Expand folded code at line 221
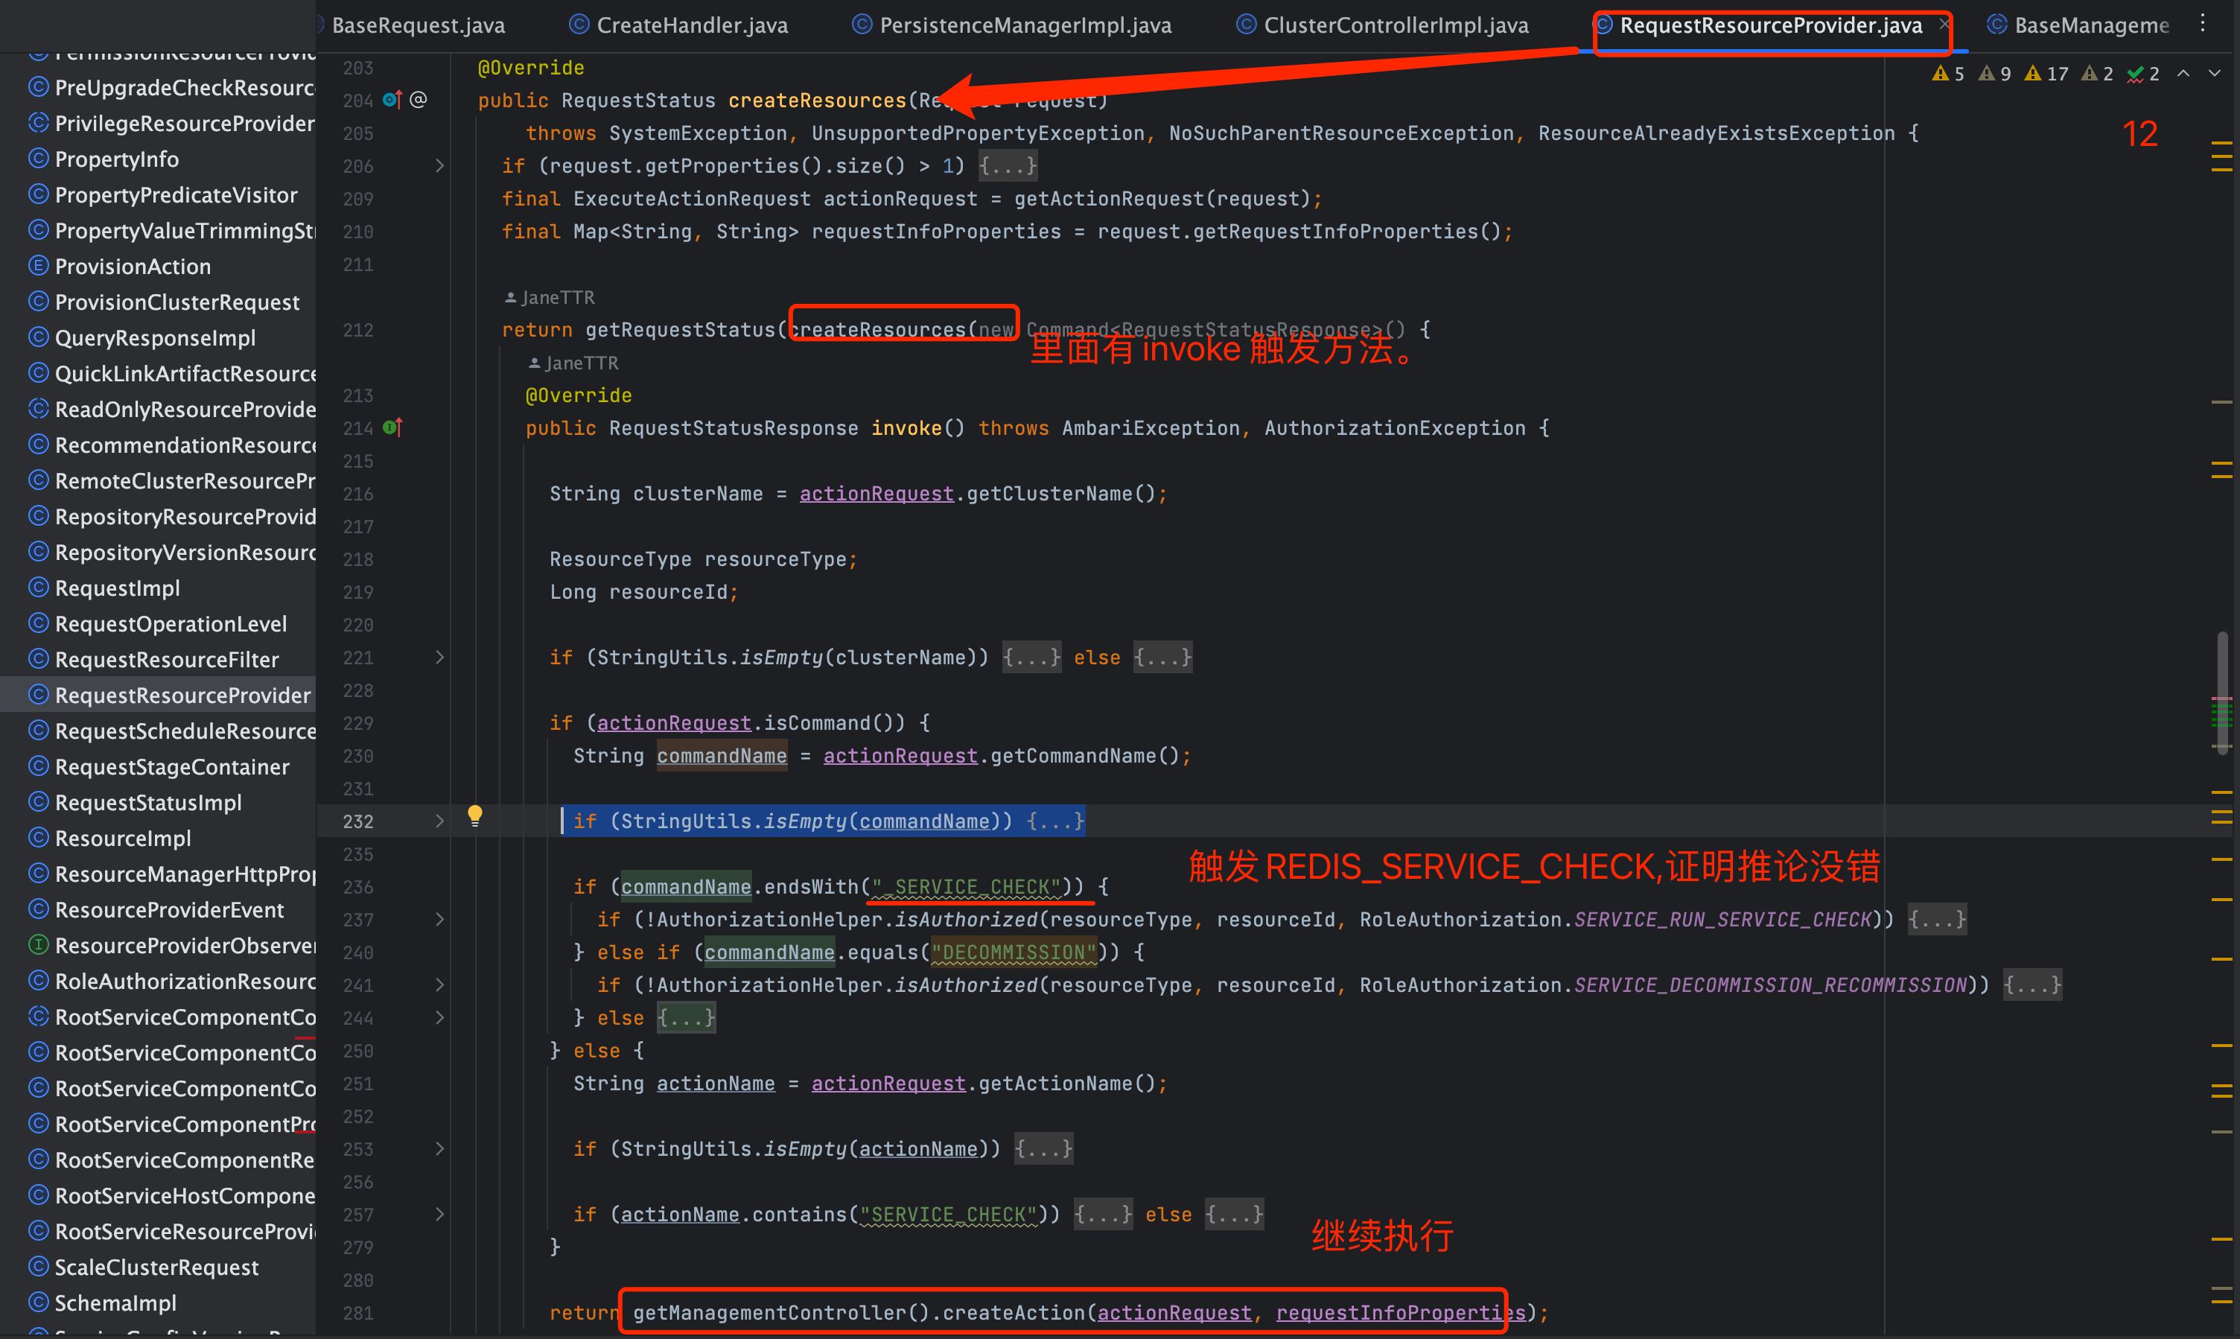The width and height of the screenshot is (2240, 1339). click(439, 658)
